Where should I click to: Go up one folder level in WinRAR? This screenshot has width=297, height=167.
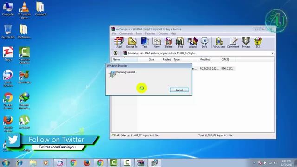(116, 53)
